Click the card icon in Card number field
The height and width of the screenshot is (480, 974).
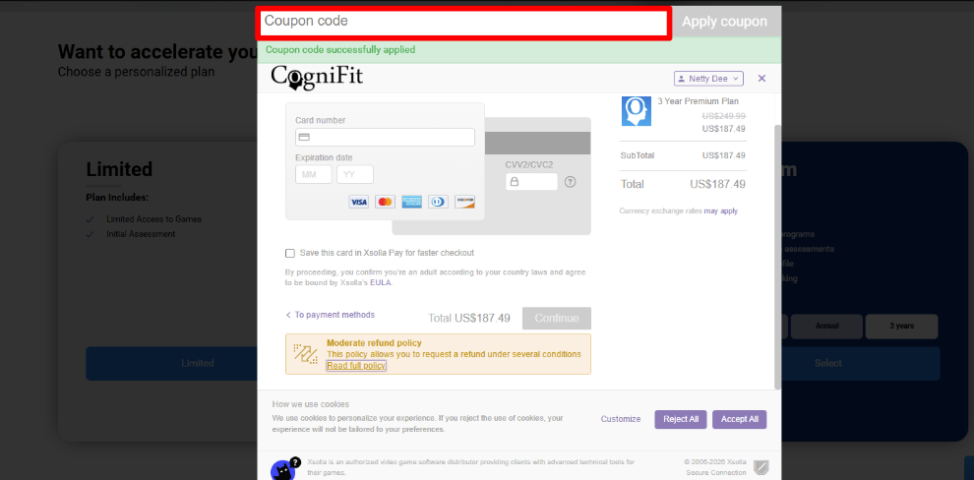[304, 138]
